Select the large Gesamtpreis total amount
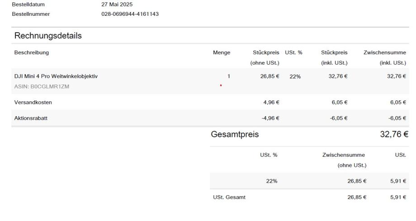Viewport: 416px width, 221px height. click(x=393, y=134)
